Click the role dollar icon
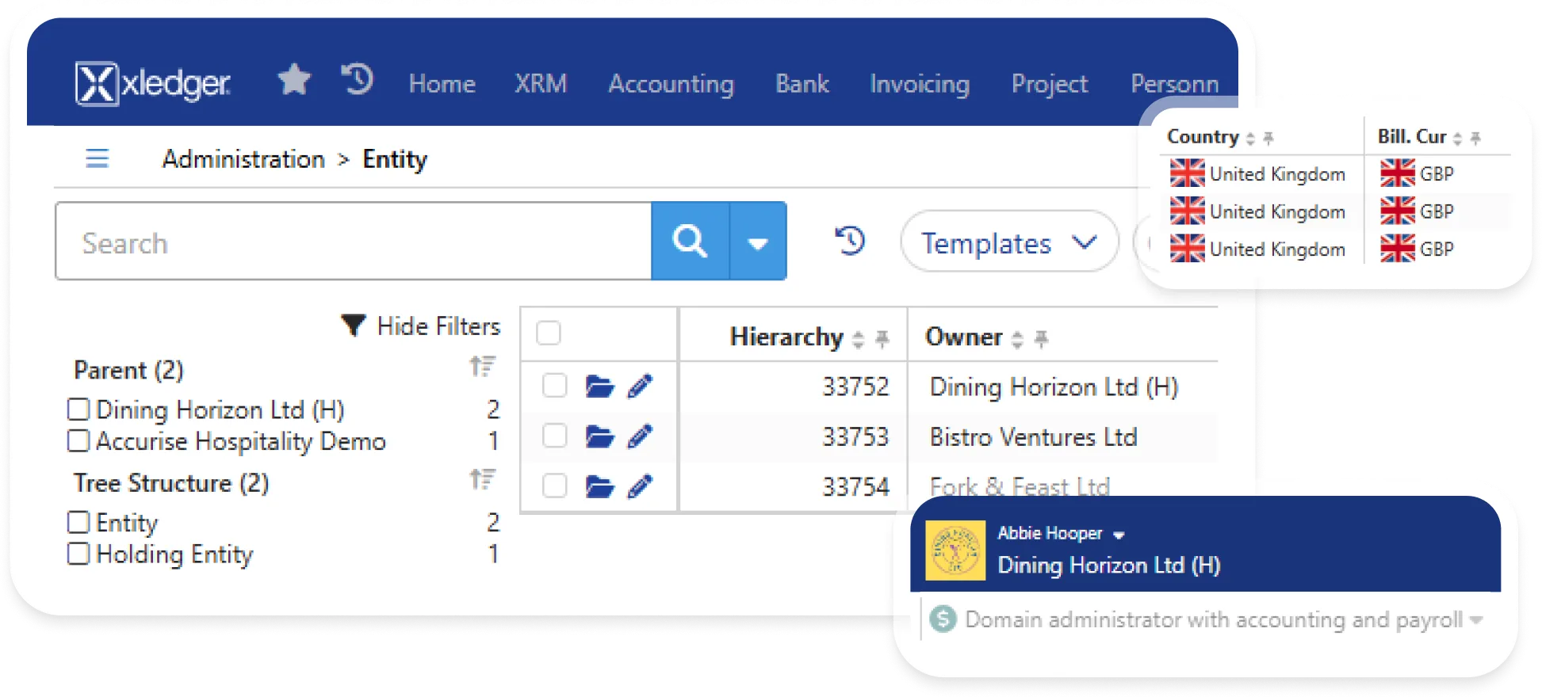This screenshot has width=1542, height=697. pos(943,619)
